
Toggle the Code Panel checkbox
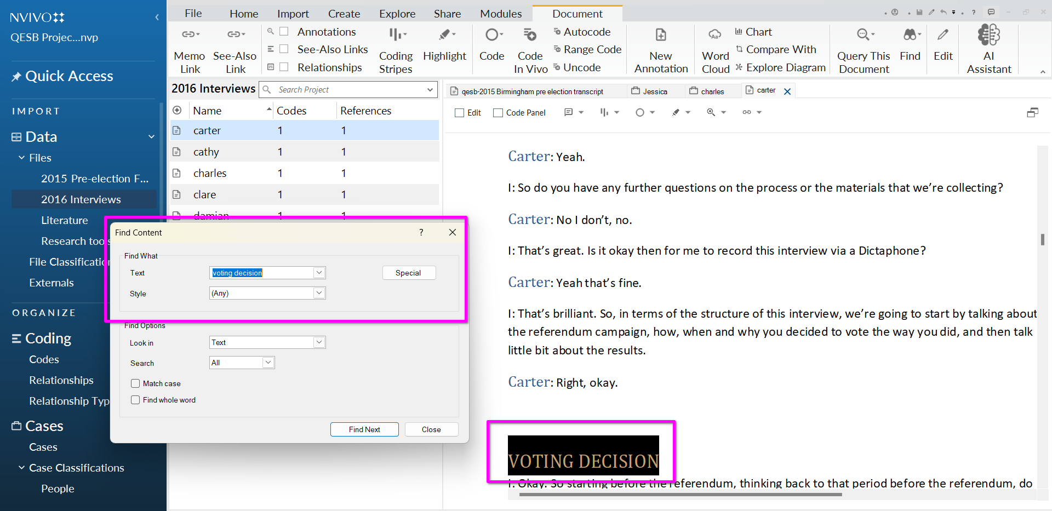pyautogui.click(x=498, y=113)
